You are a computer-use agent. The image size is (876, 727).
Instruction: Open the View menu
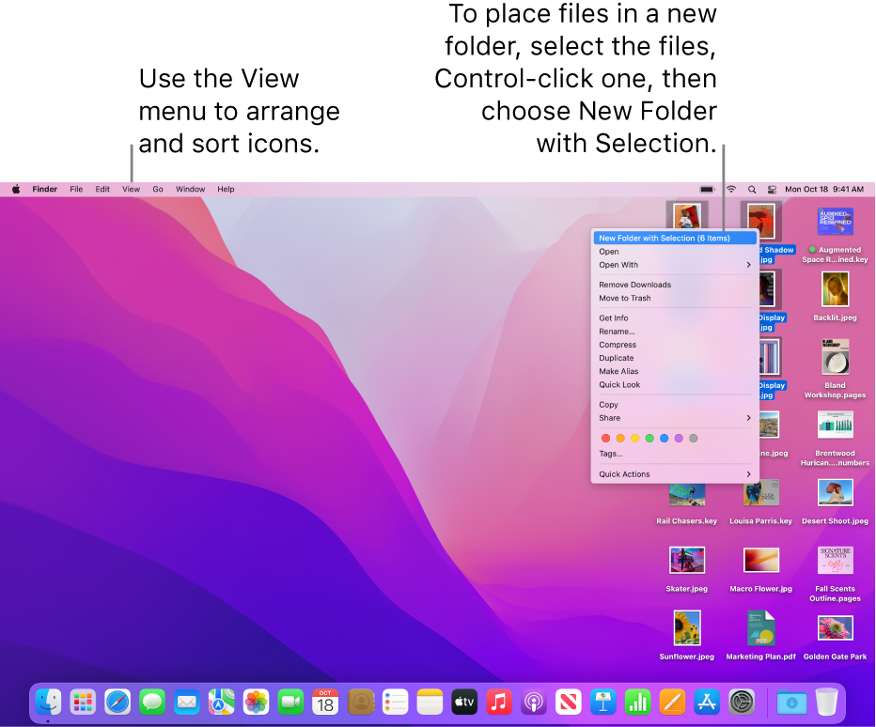tap(131, 189)
